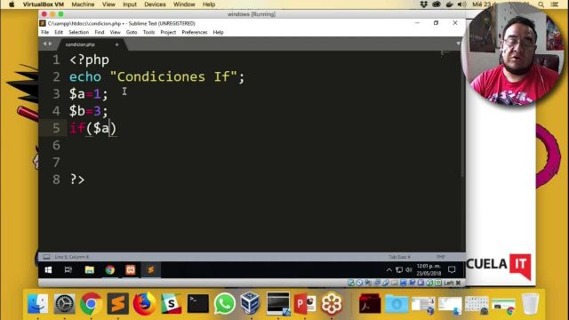The height and width of the screenshot is (320, 569).
Task: Launch Firefox from the Dock
Action: 144,303
